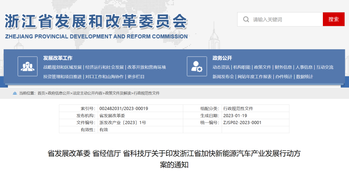Select 改革开放和营商环境 link
This screenshot has height=173, width=349.
click(x=147, y=67)
